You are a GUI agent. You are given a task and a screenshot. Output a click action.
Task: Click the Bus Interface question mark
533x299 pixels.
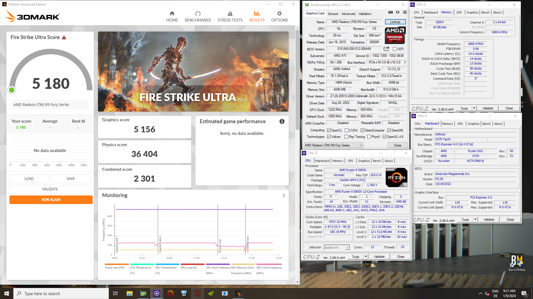coord(405,62)
